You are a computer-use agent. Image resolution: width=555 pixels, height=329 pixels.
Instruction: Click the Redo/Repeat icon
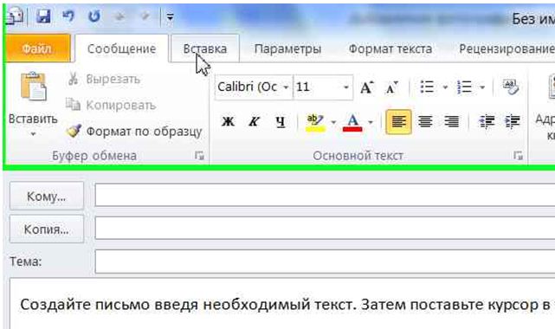coord(94,16)
